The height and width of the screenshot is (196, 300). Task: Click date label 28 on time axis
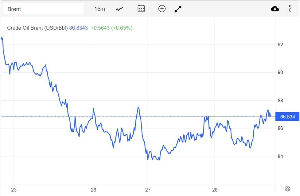pyautogui.click(x=215, y=190)
